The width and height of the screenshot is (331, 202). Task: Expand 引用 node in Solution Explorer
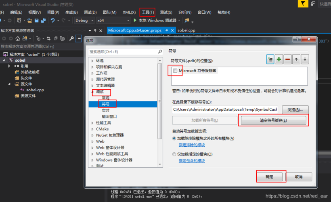9,66
